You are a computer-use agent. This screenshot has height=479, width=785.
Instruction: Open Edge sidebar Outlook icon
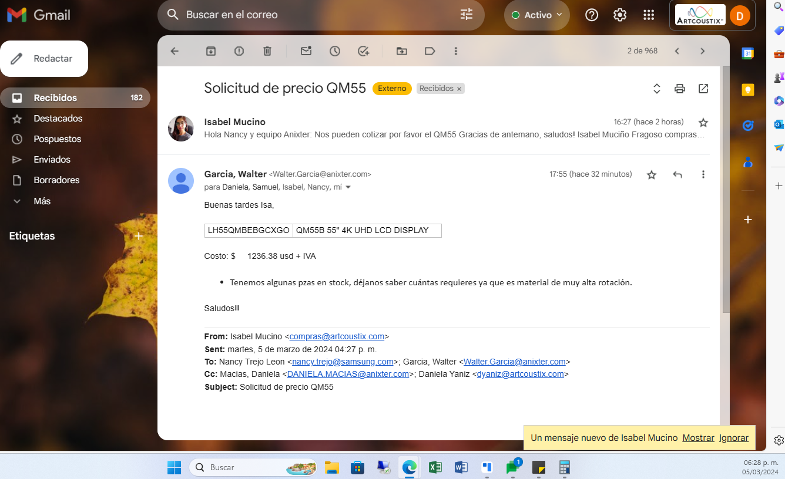(x=779, y=124)
